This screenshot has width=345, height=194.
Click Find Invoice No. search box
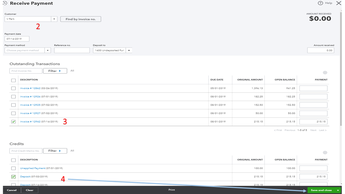[26, 71]
